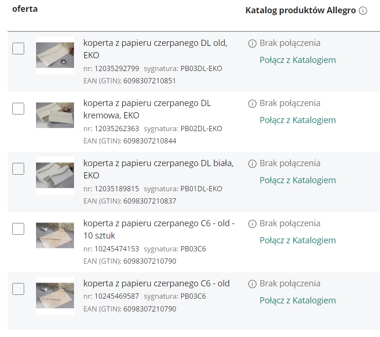
Task: Enable checkbox of the DL biała, EKO offer
Action: click(18, 168)
